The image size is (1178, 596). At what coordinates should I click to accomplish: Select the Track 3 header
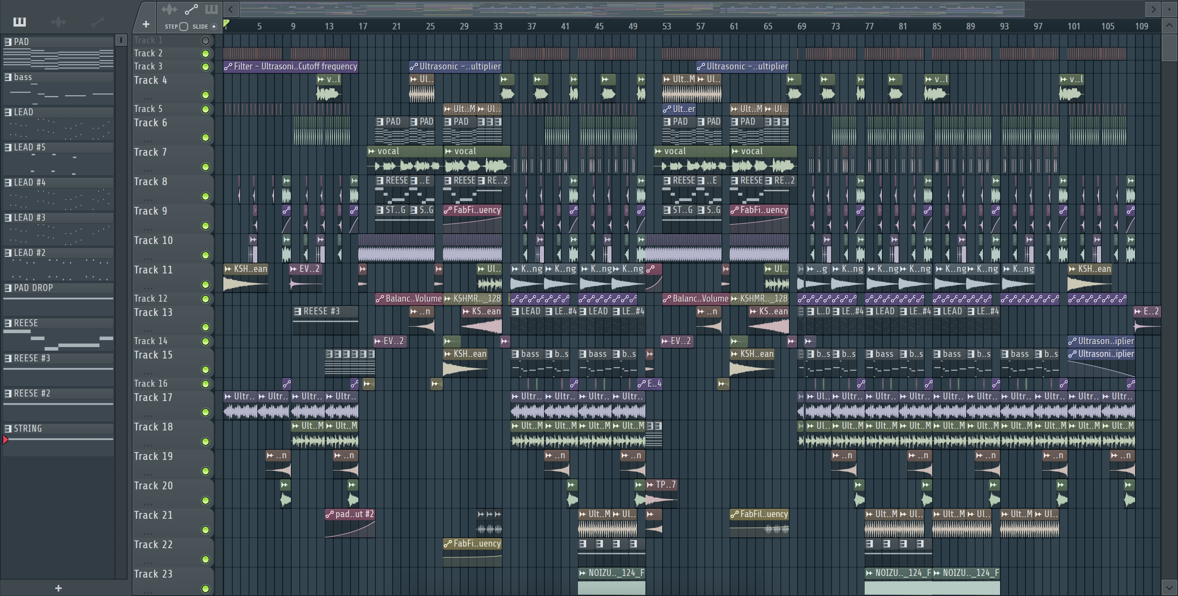click(x=173, y=66)
